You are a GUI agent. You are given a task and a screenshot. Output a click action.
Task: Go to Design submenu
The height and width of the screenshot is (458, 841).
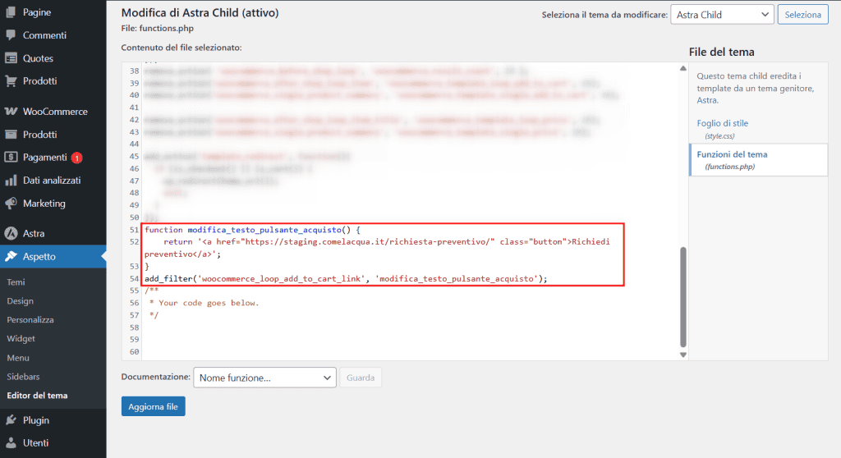coord(21,301)
